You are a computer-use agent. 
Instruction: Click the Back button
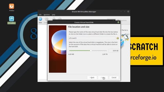pyautogui.click(x=92, y=77)
